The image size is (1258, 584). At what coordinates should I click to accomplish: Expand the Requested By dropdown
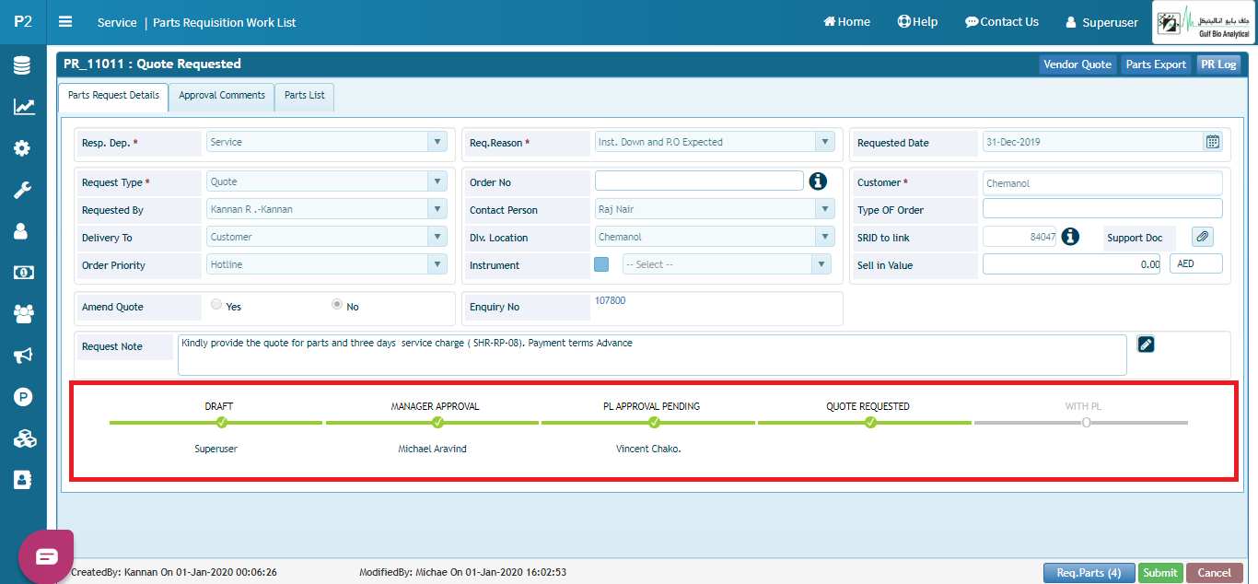coord(437,209)
